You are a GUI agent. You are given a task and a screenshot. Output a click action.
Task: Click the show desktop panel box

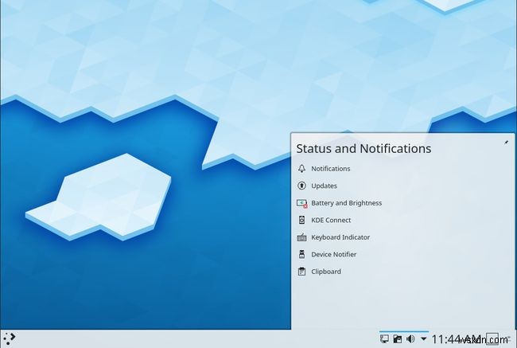click(x=492, y=339)
